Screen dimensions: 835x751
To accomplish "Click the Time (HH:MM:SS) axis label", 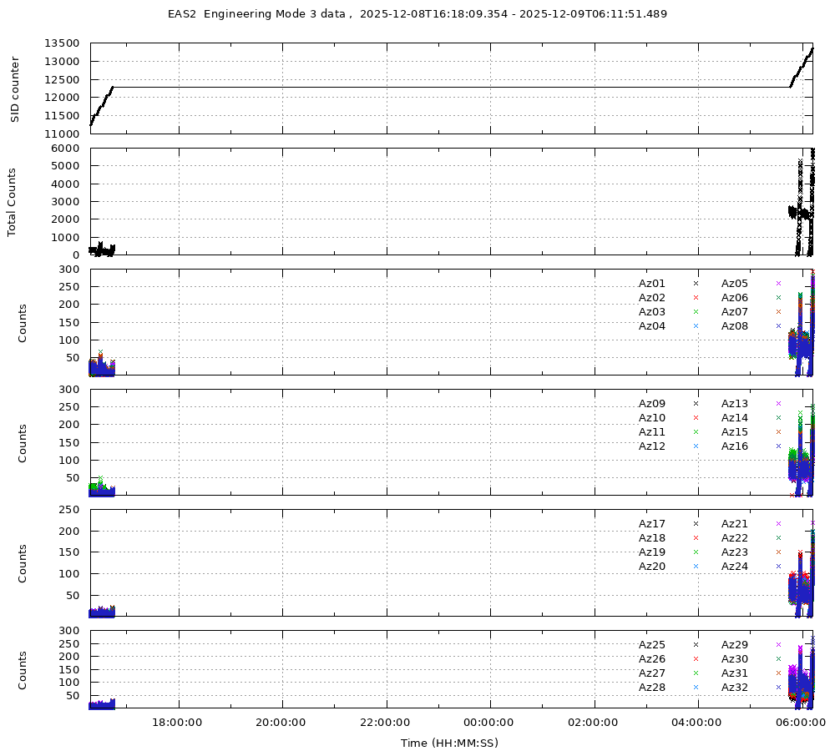I will coord(449,743).
